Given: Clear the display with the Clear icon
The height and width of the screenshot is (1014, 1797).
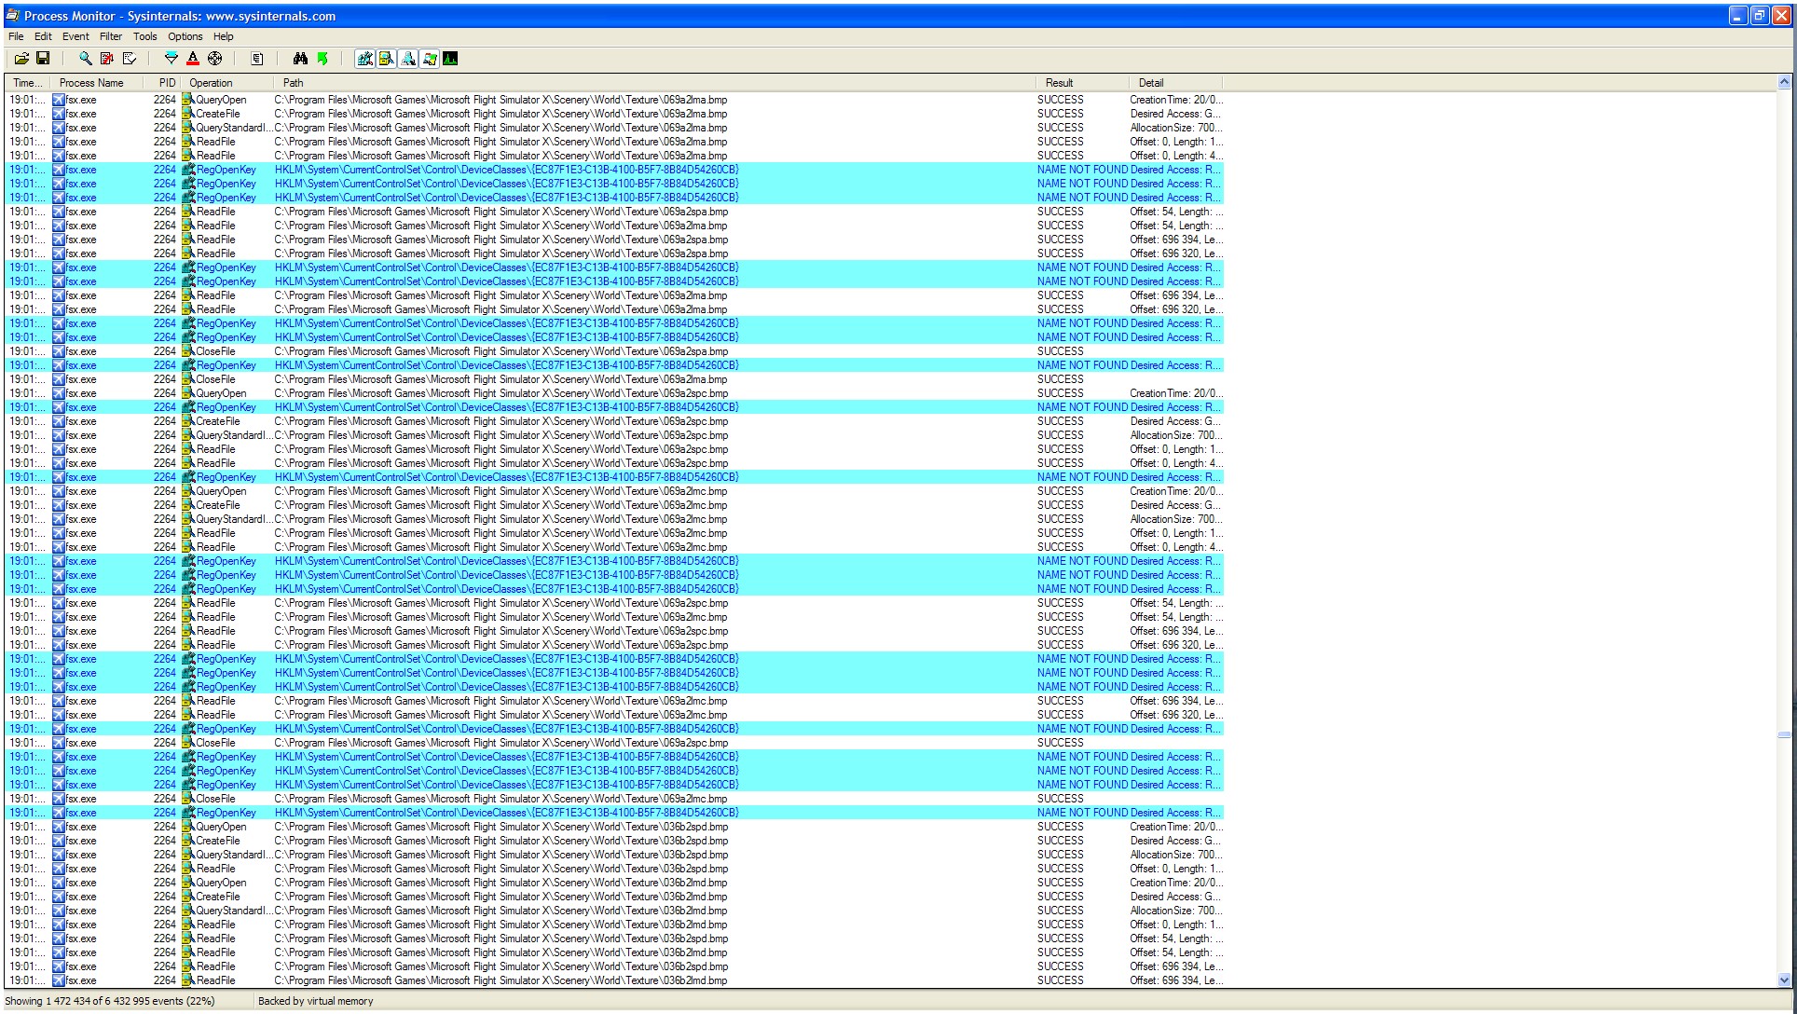Looking at the screenshot, I should coord(129,59).
